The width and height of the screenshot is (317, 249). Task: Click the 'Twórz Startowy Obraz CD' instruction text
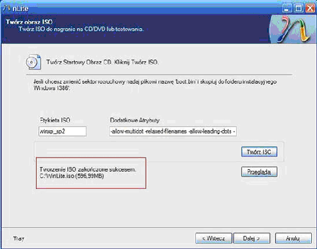coord(102,62)
